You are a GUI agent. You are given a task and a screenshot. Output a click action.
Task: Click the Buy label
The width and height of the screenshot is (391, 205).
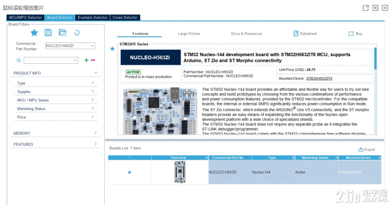click(359, 33)
